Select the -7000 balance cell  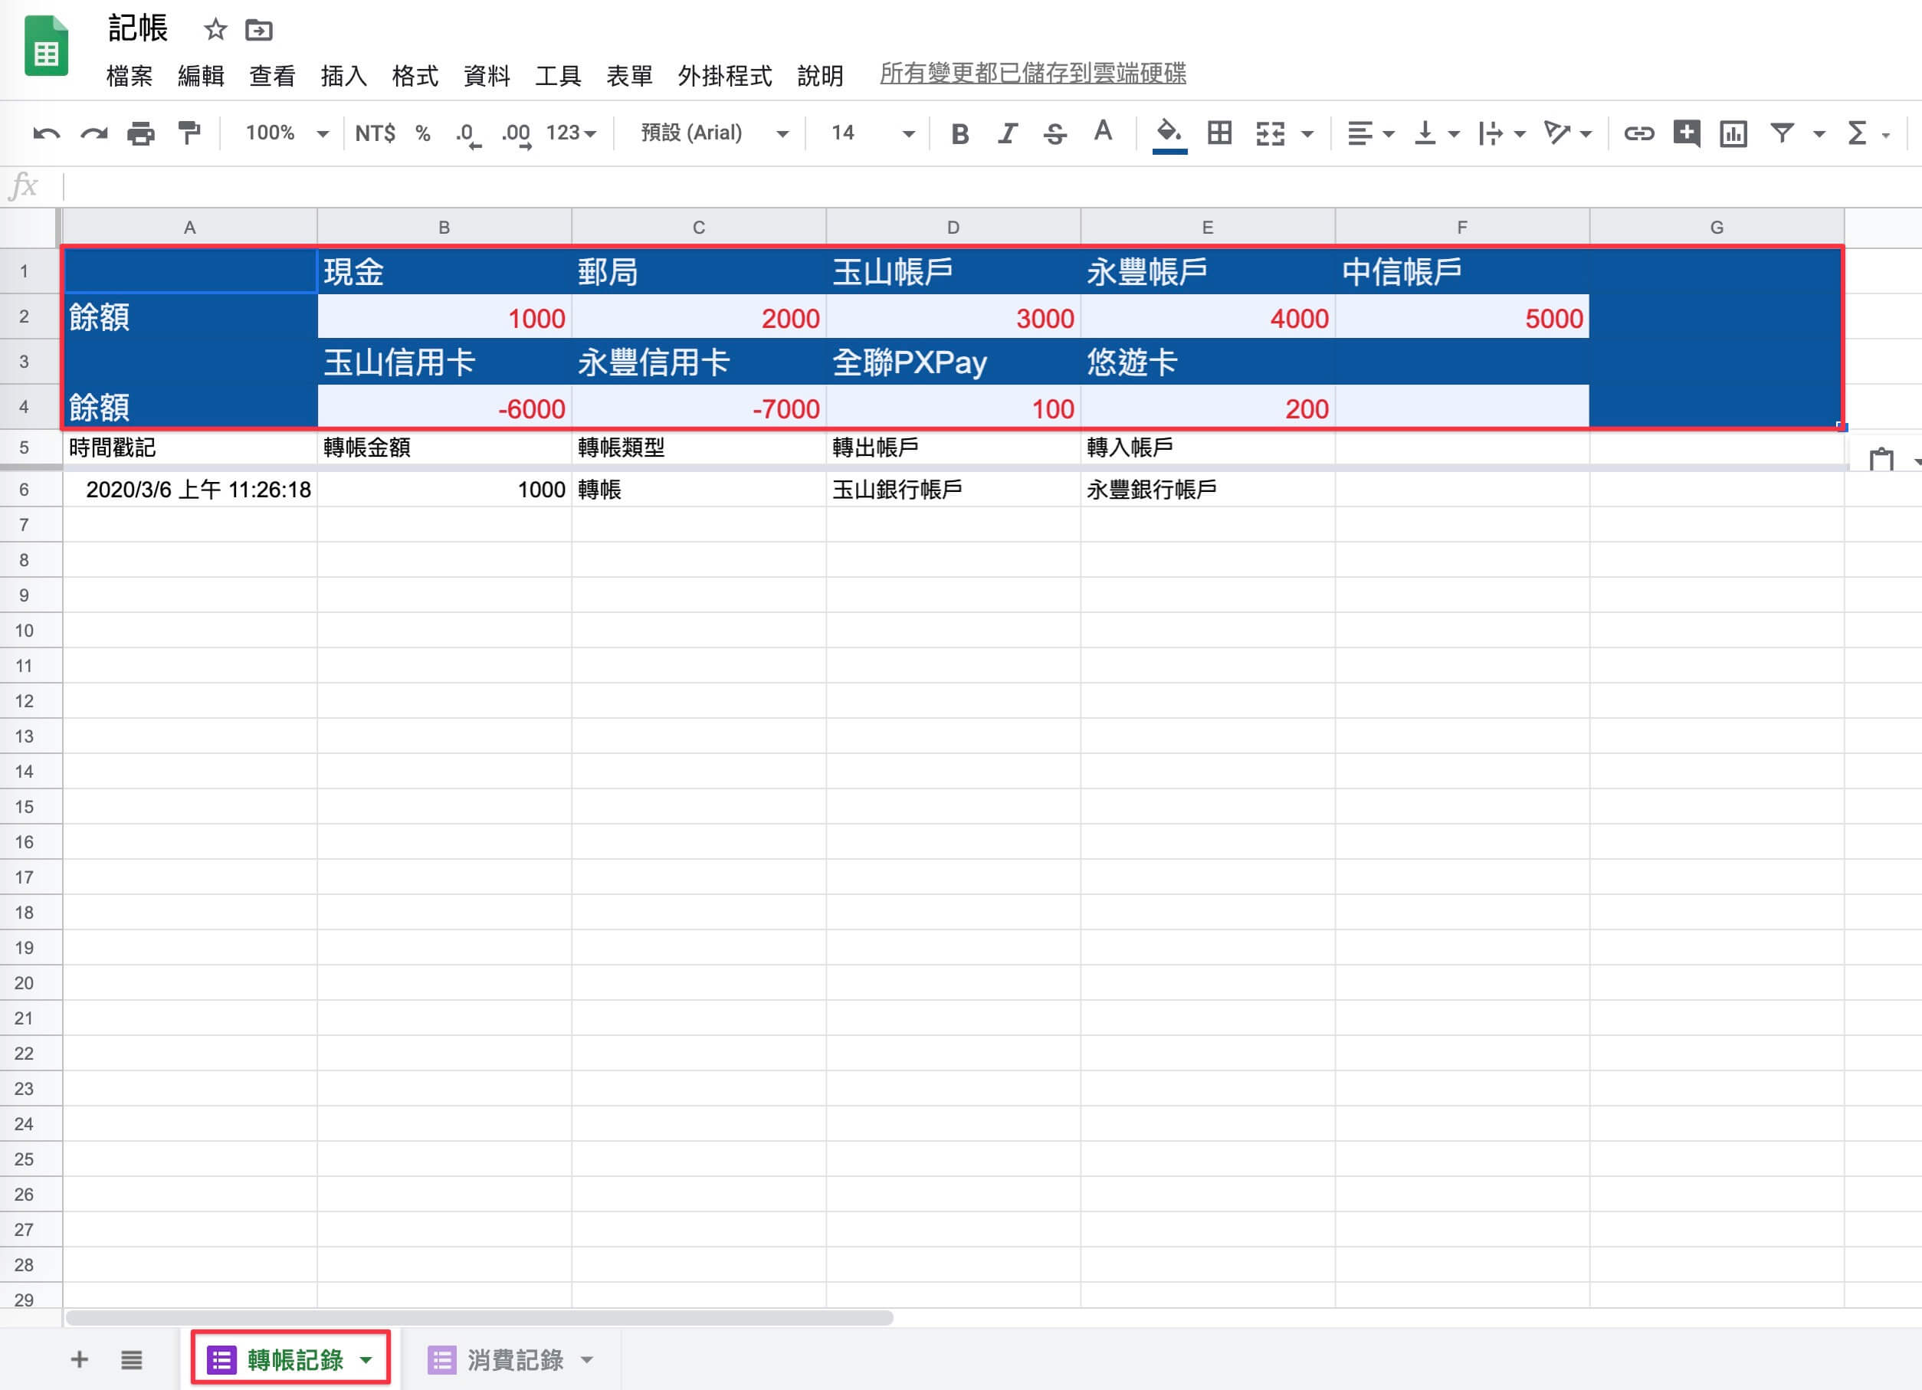698,408
